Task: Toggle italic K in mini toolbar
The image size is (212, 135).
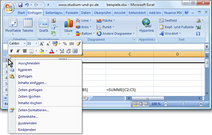Action: pos(18,51)
